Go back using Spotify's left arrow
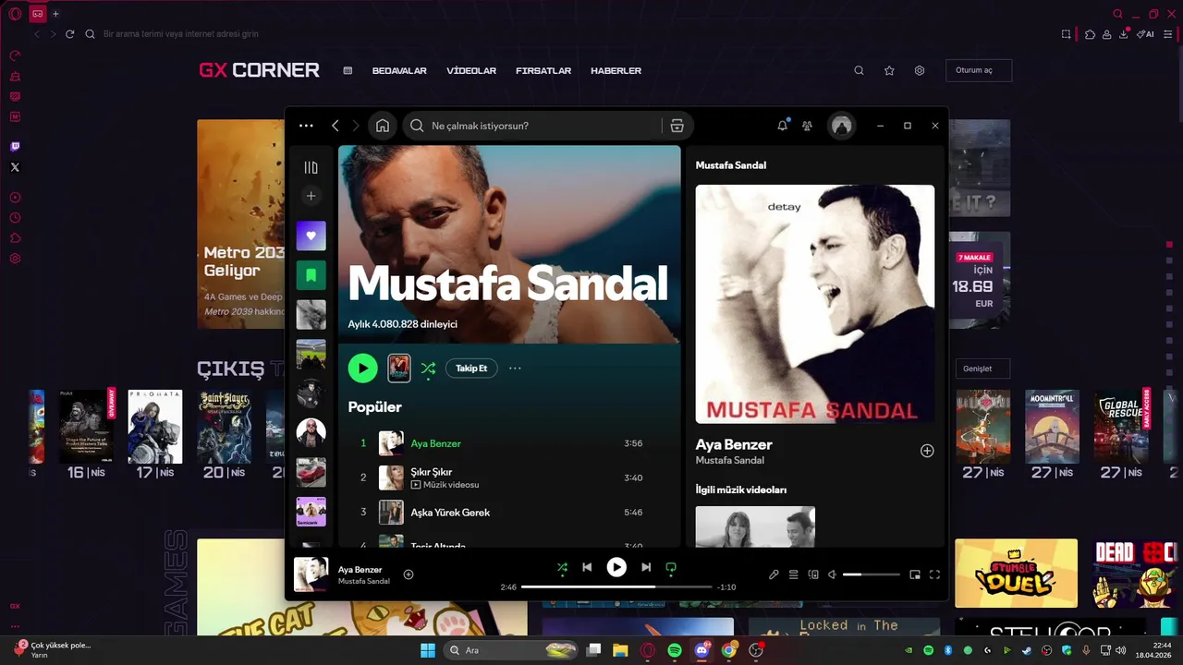The image size is (1183, 665). pos(335,126)
